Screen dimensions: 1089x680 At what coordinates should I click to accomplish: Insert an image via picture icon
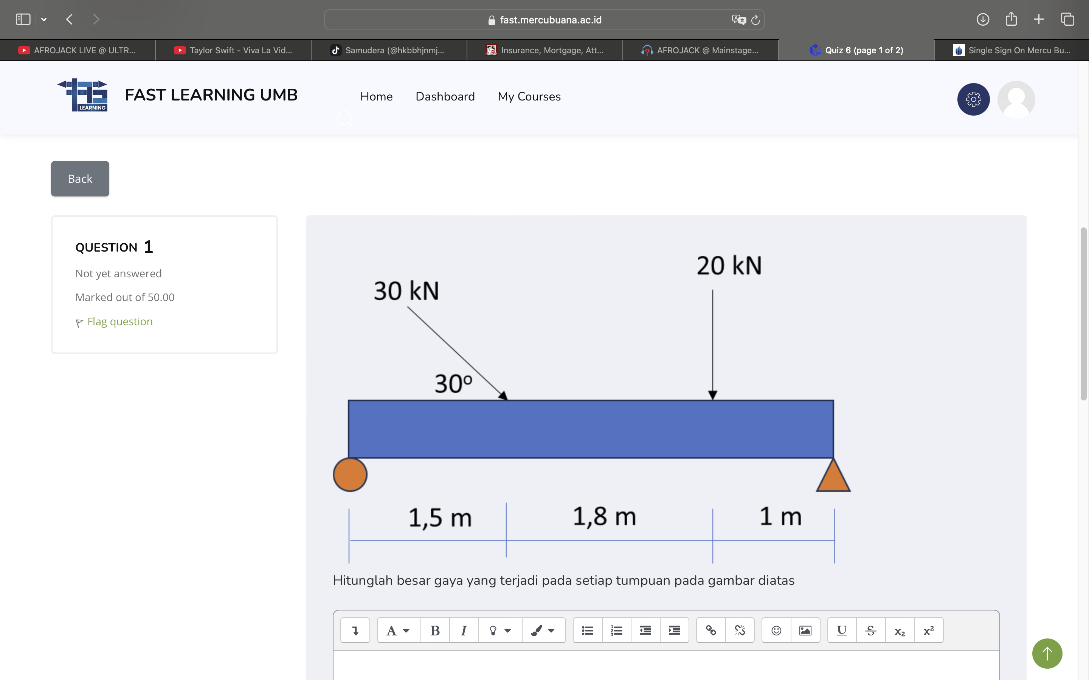coord(805,630)
